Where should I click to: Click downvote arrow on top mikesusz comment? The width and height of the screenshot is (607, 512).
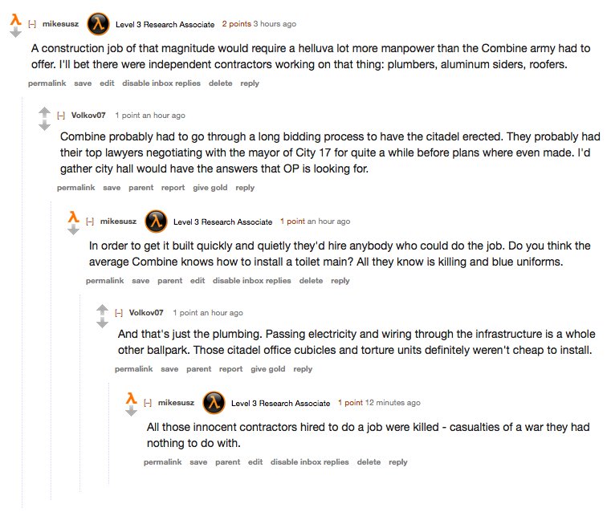click(x=15, y=34)
